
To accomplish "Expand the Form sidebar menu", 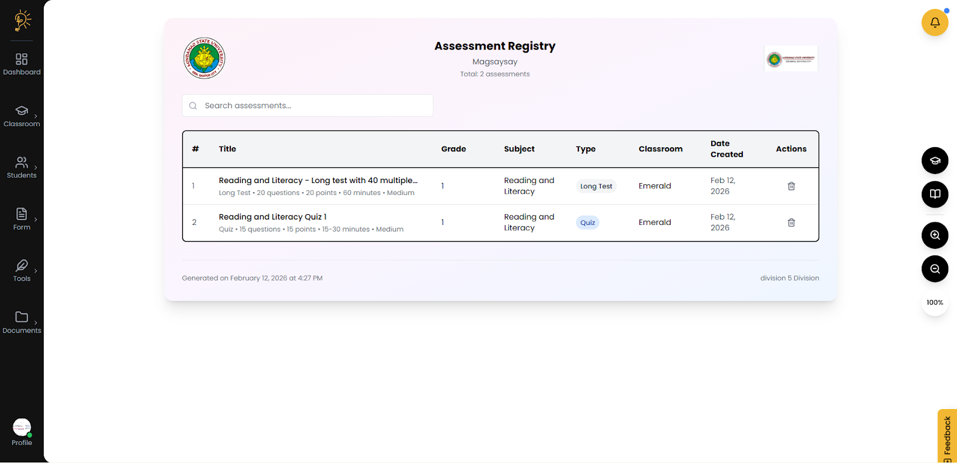I will click(x=22, y=219).
